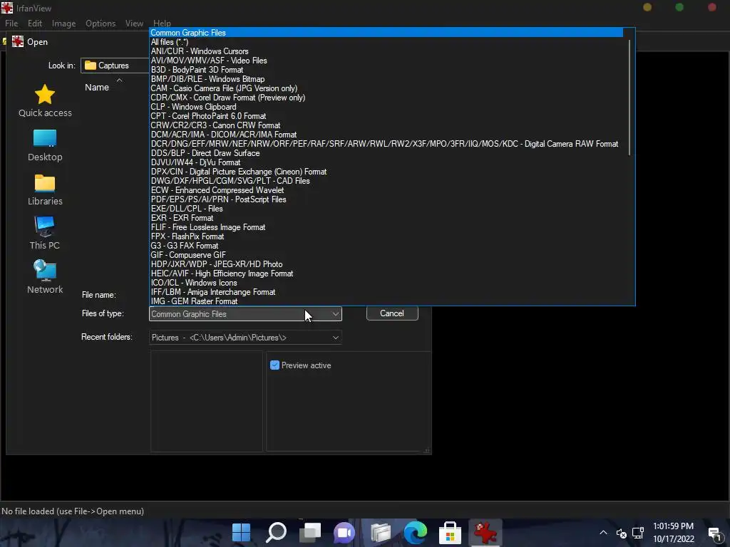Choose CRW/CR2/CR3 Canon CRW Format
Image resolution: width=730 pixels, height=547 pixels.
coord(386,125)
